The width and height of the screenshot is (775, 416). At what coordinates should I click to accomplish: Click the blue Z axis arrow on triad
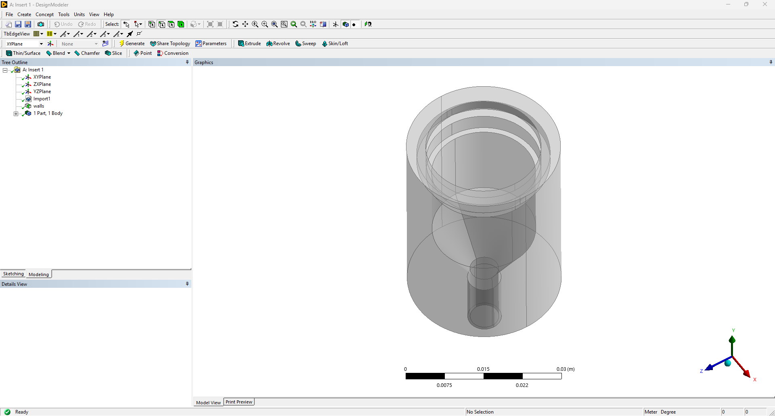tap(709, 367)
